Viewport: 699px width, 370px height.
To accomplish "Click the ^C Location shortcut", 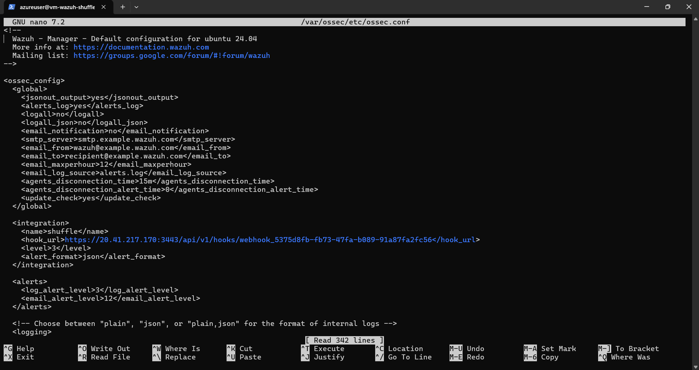I will click(x=399, y=349).
